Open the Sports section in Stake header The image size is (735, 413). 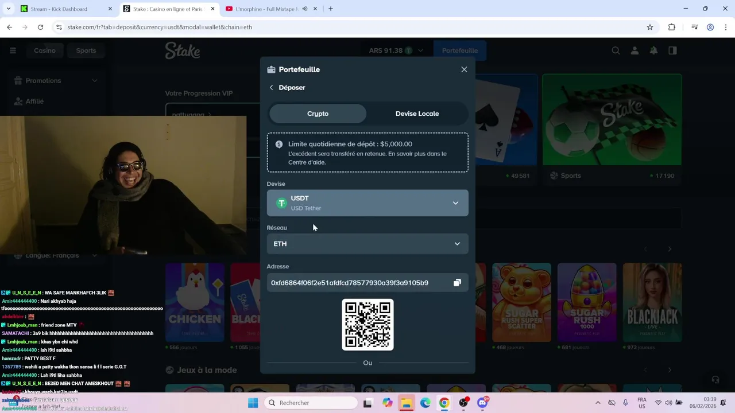(x=86, y=50)
